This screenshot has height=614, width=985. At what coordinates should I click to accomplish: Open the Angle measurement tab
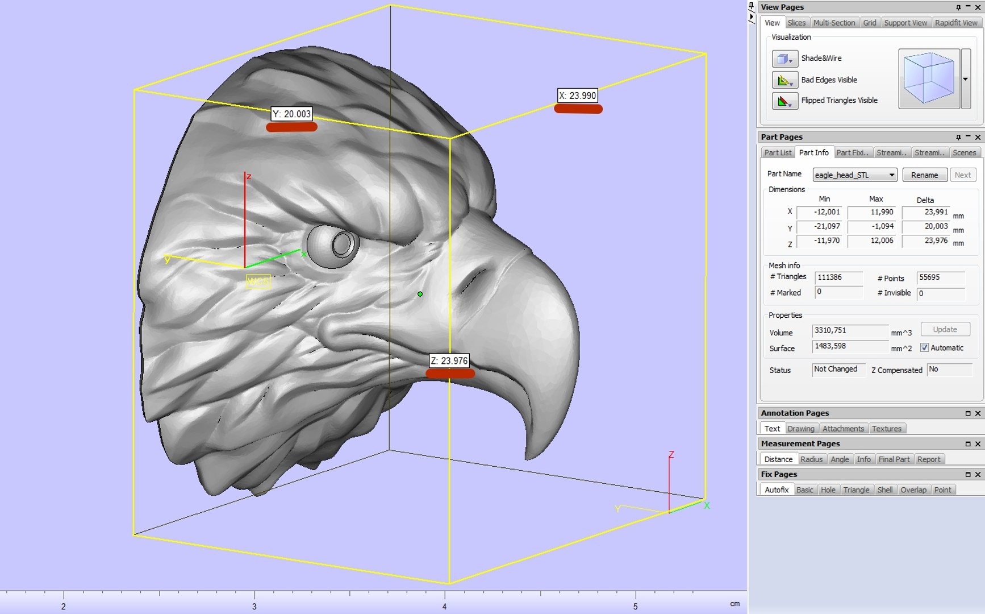tap(840, 460)
